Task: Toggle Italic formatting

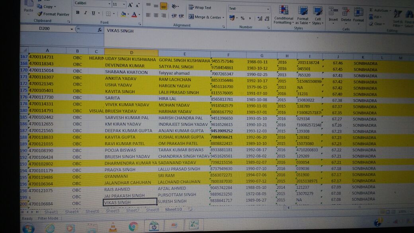Action: click(85, 13)
